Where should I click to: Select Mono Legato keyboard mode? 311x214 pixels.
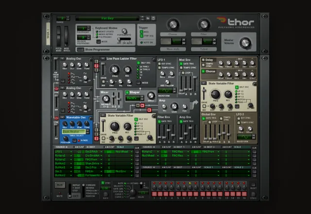pos(97,32)
